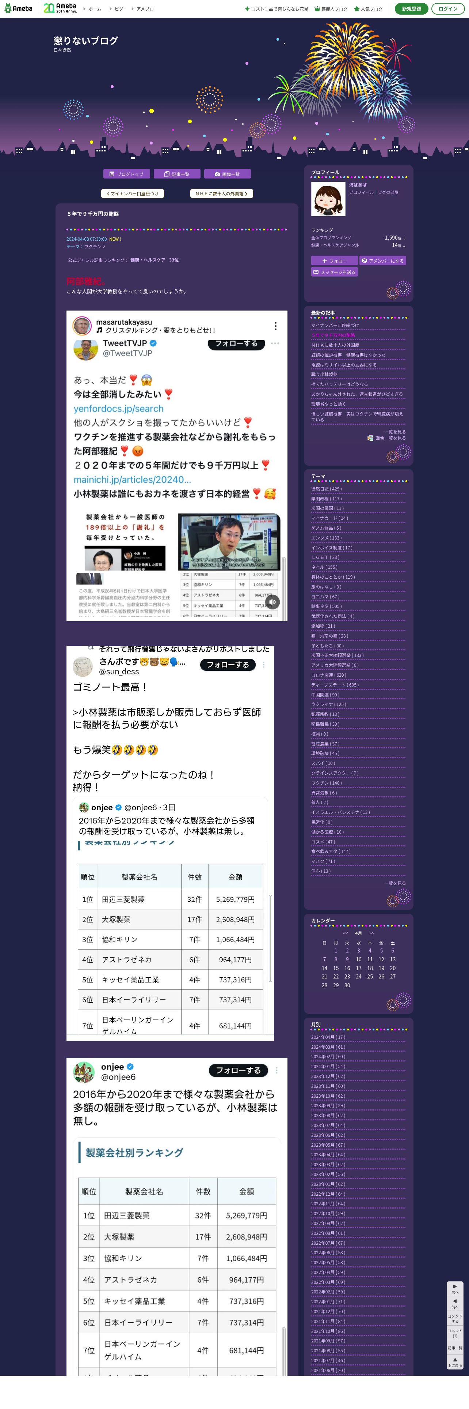
Task: Open theme ワクチン ( 140 )
Action: coord(326,783)
